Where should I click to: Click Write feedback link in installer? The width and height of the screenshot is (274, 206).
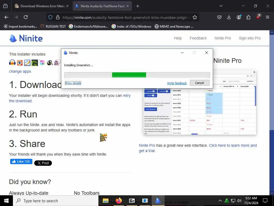point(177,83)
